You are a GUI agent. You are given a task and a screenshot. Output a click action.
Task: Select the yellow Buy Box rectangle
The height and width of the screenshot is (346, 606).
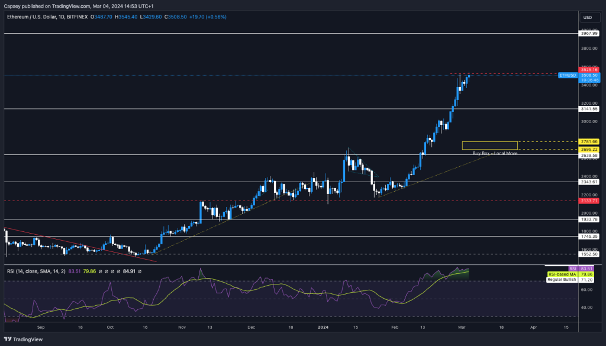pos(489,145)
